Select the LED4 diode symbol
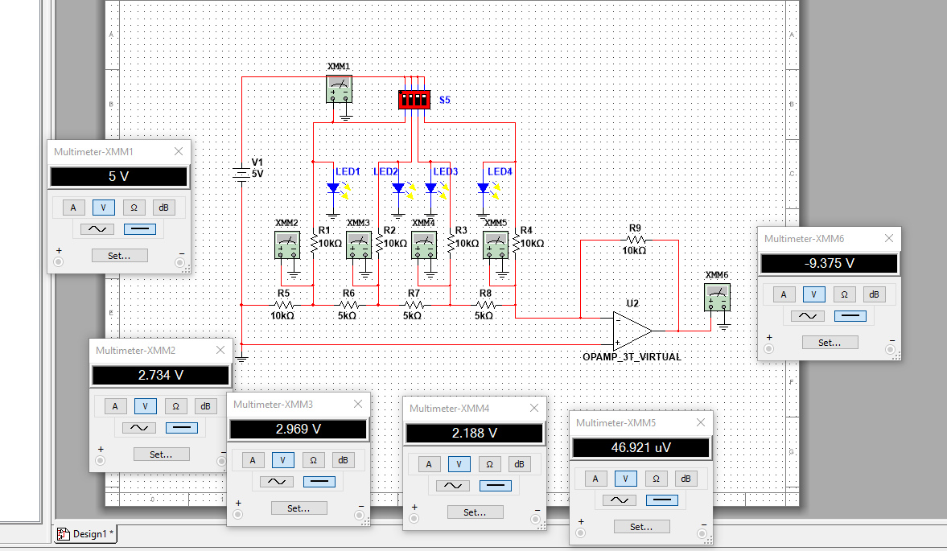 tap(484, 189)
